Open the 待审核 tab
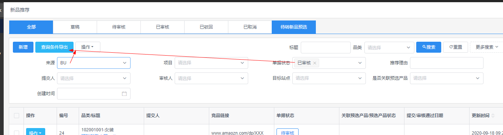Viewport: 503px width, 135px height. (119, 27)
